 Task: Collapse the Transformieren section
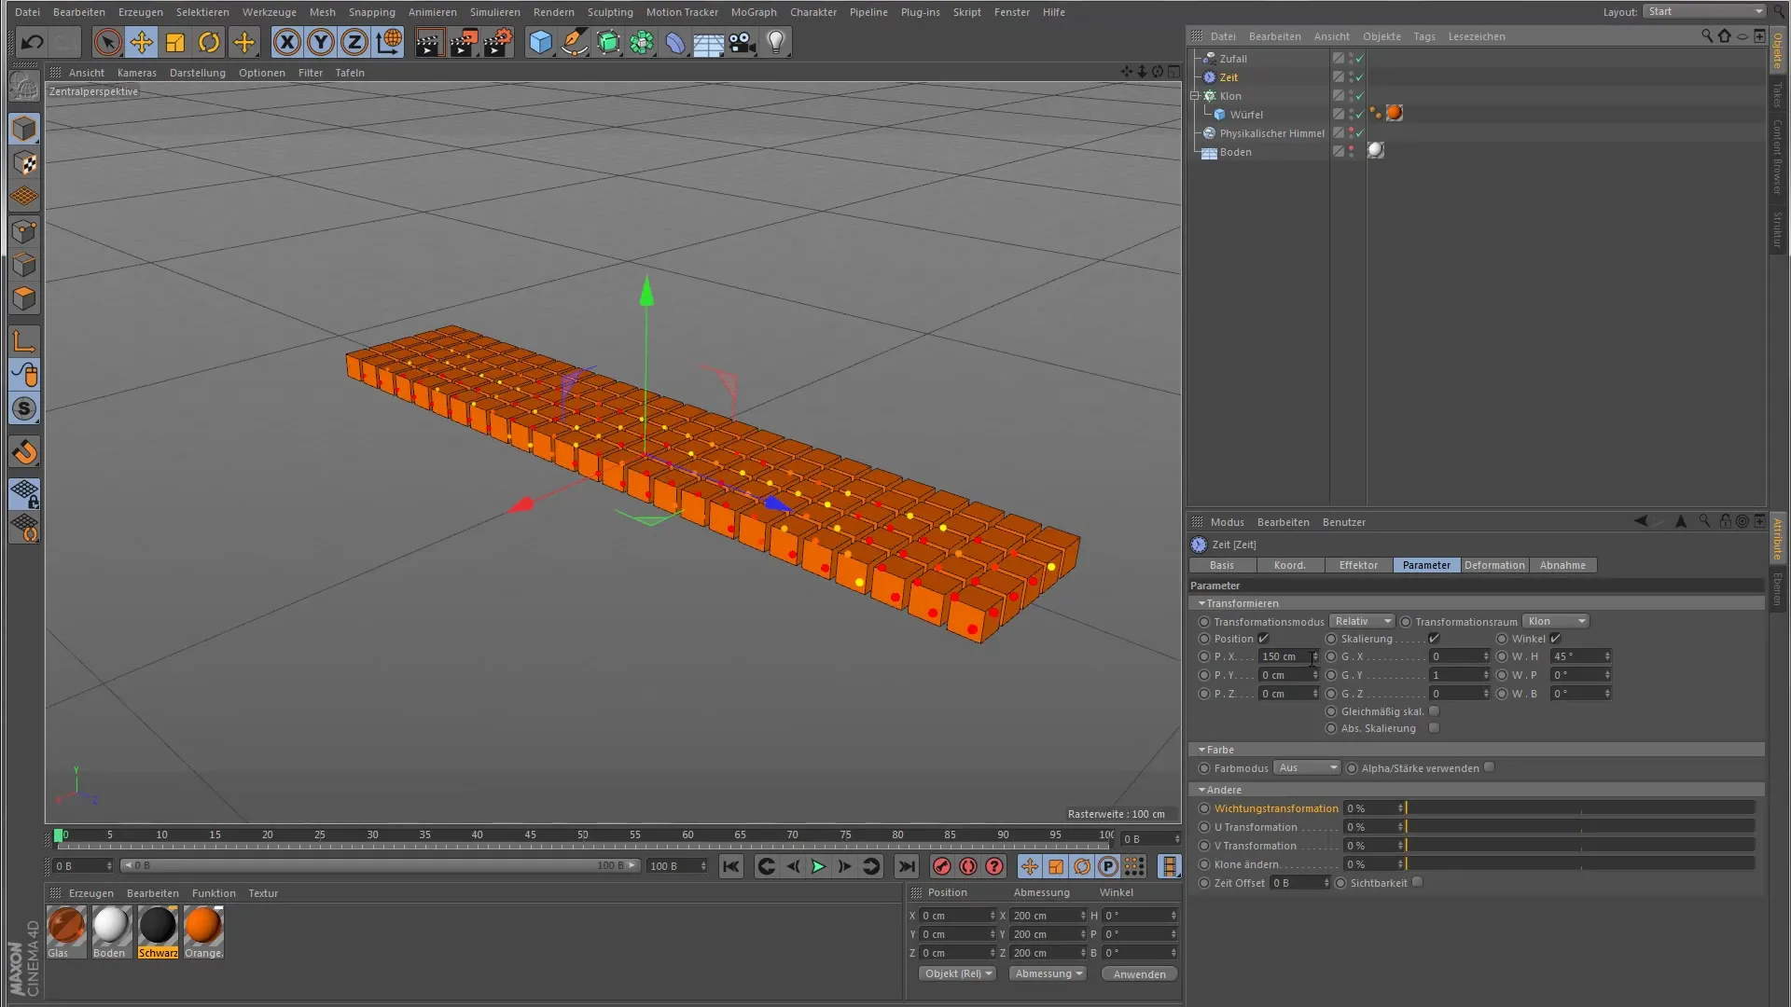click(1201, 603)
